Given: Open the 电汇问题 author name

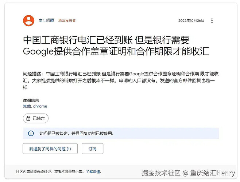Looking at the screenshot, I should (46, 20).
